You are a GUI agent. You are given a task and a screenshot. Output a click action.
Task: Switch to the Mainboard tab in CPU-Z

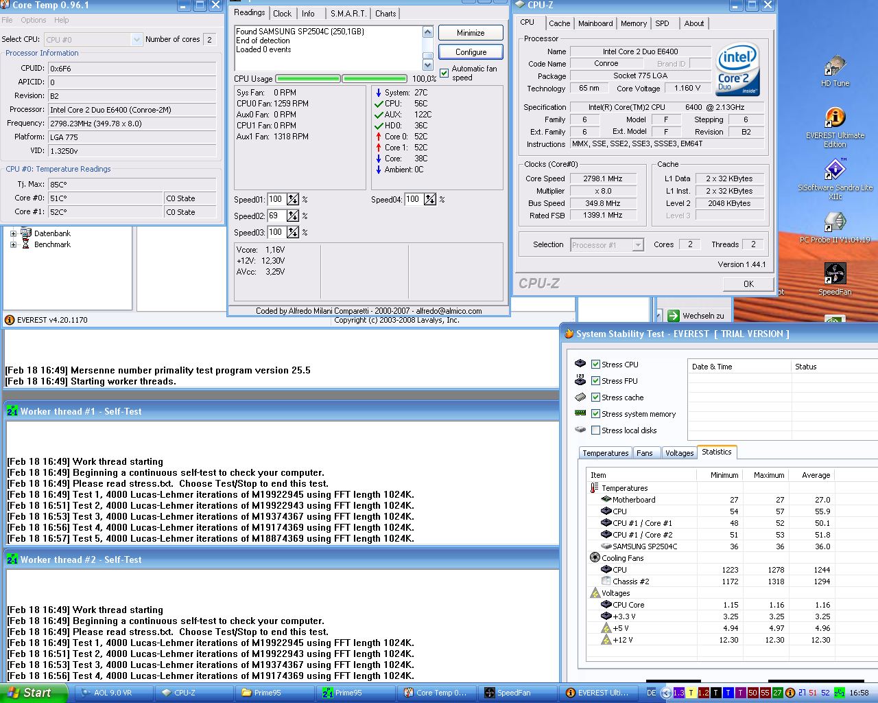(x=595, y=23)
